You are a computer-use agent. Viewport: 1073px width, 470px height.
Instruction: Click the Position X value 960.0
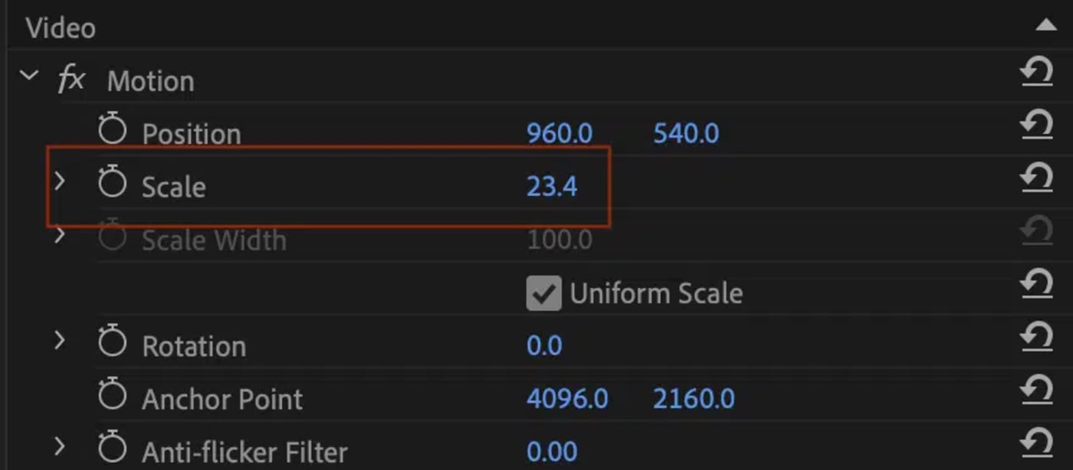coord(559,133)
